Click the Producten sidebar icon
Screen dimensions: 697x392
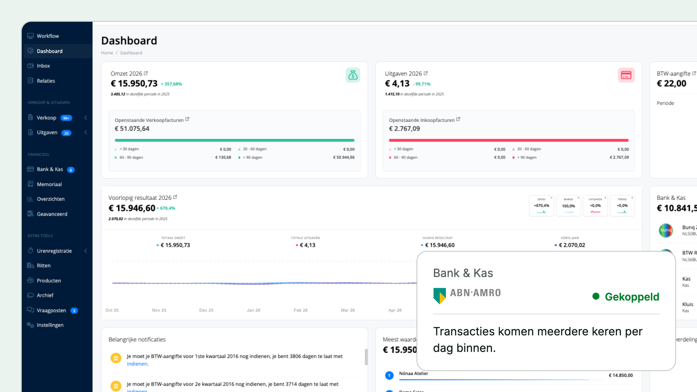coord(30,280)
